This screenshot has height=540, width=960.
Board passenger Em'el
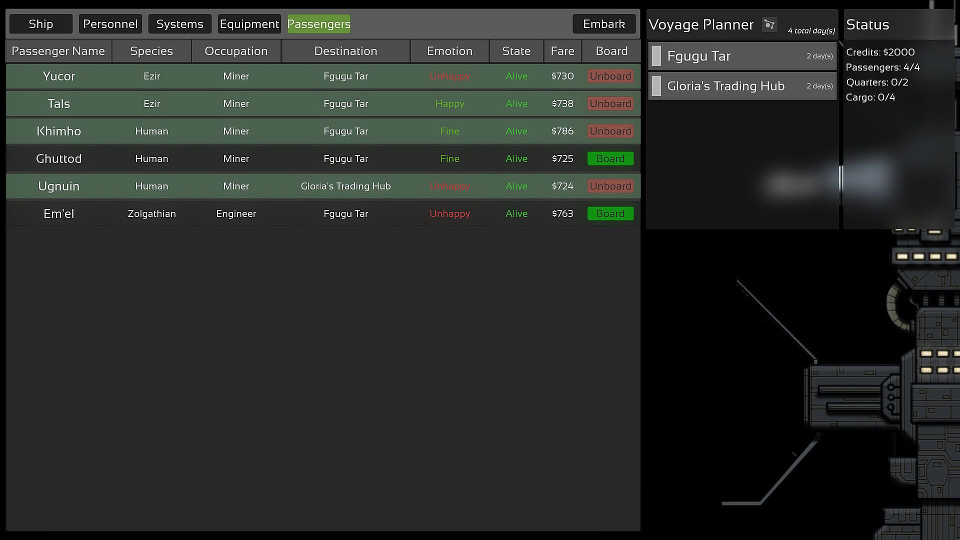pyautogui.click(x=610, y=213)
